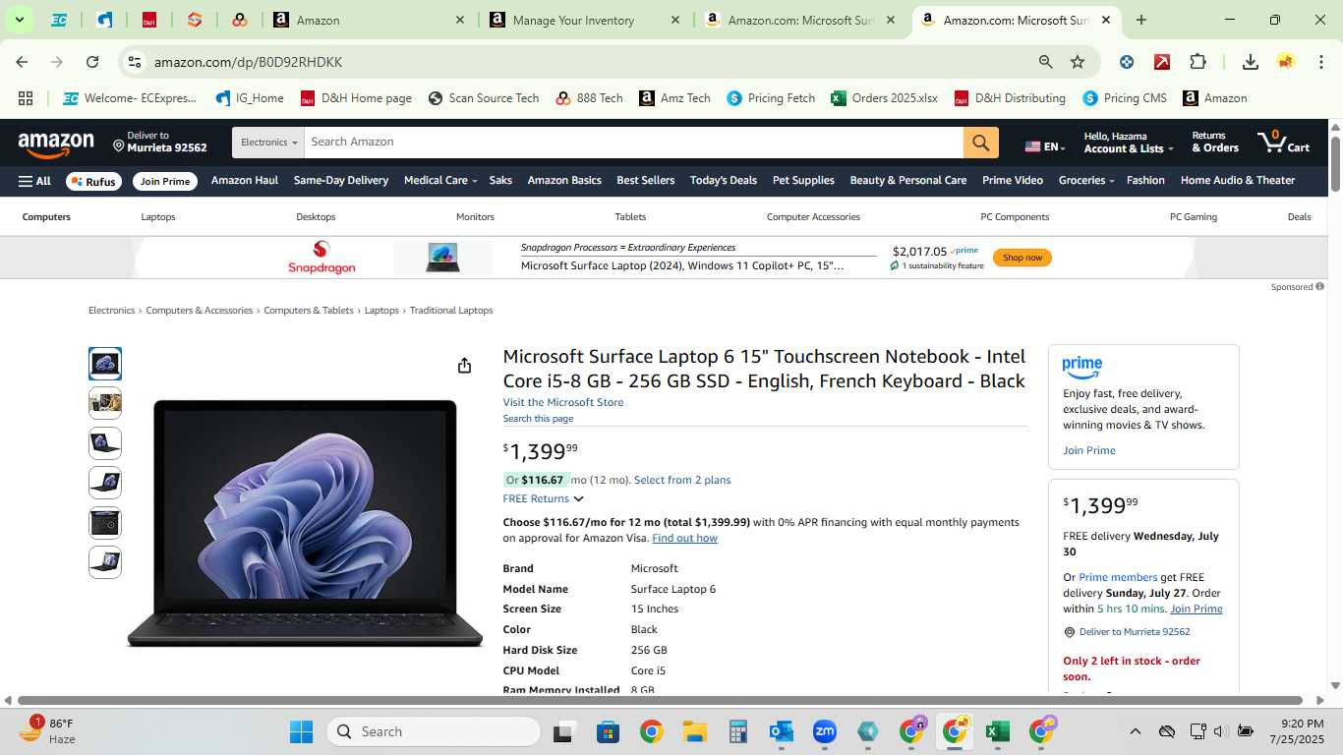Select the first product thumbnail image
1343x755 pixels.
pyautogui.click(x=105, y=364)
